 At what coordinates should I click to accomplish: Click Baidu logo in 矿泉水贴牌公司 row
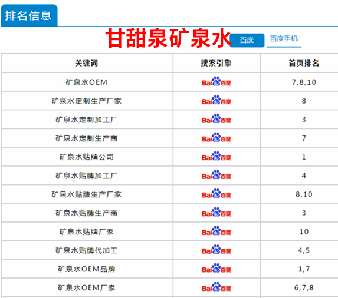216,156
